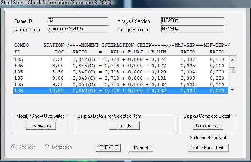Click the Table Format File button
Viewport: 251px width, 162px height.
[x=208, y=147]
